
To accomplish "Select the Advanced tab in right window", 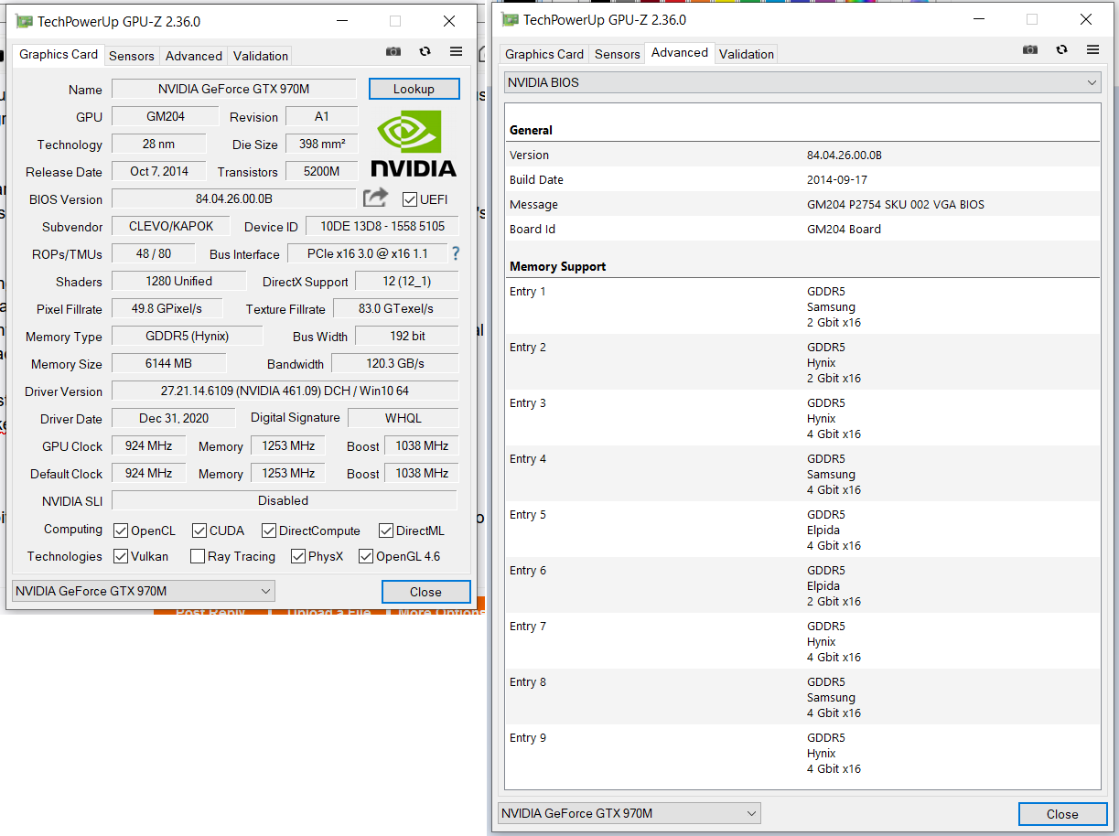I will click(680, 53).
